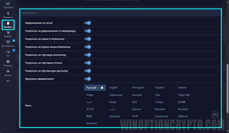Select Português language

[138, 88]
